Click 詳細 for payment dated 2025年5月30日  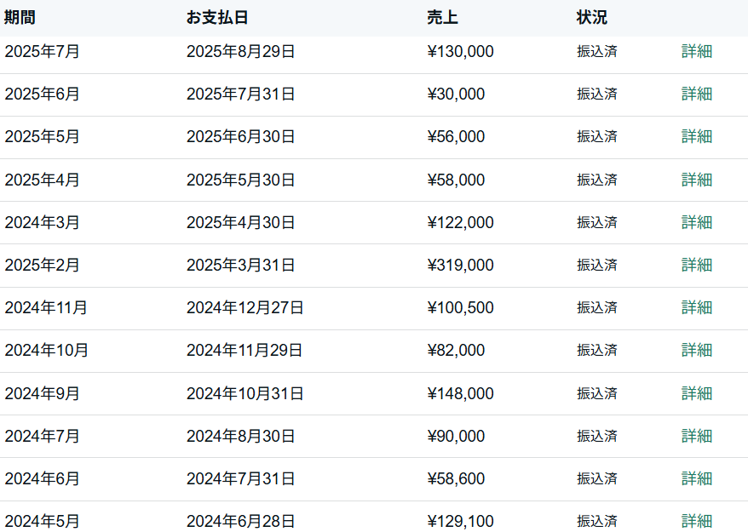coord(696,180)
